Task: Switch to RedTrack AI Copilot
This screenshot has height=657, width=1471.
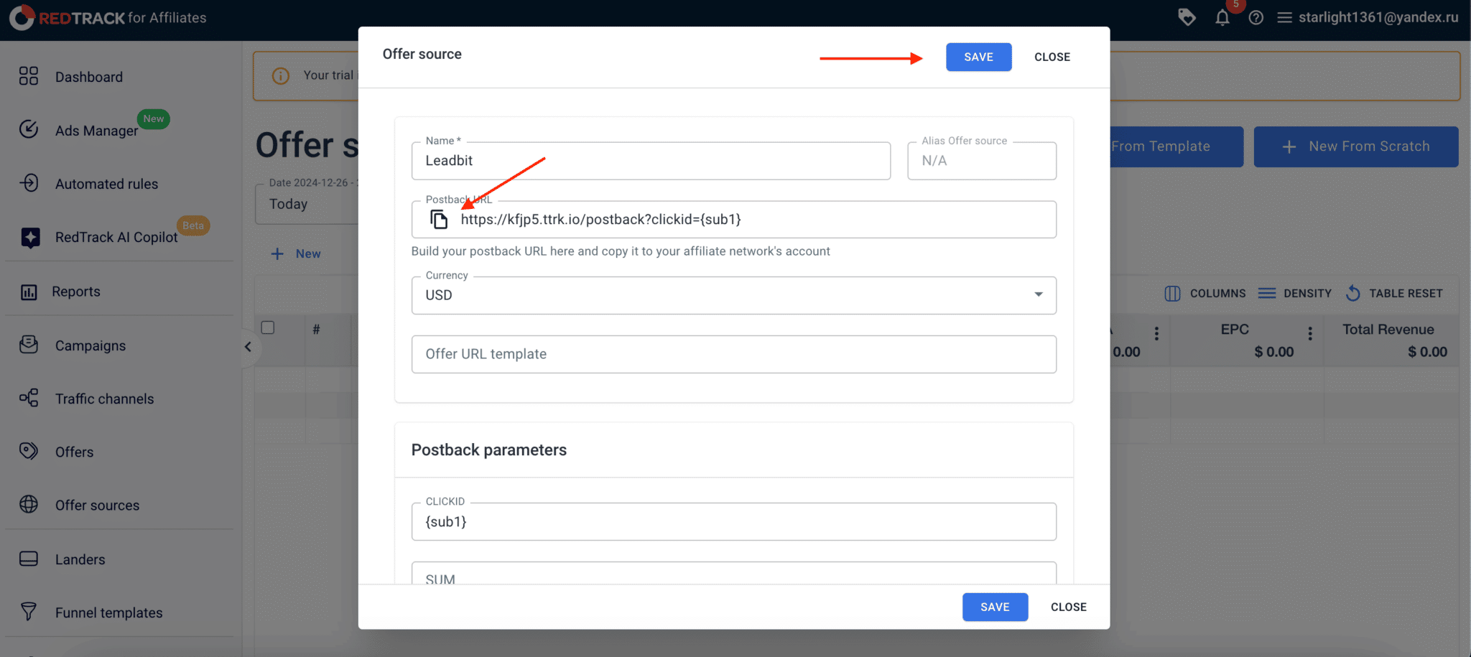Action: pos(115,237)
